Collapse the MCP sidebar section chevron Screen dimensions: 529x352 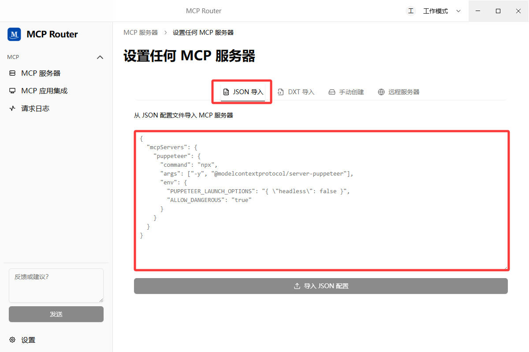coord(100,57)
